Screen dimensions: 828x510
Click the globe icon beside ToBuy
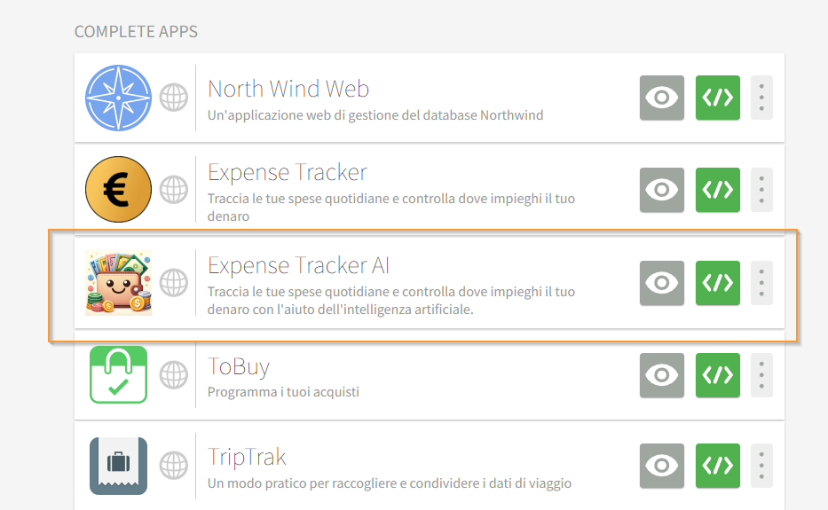[x=174, y=375]
